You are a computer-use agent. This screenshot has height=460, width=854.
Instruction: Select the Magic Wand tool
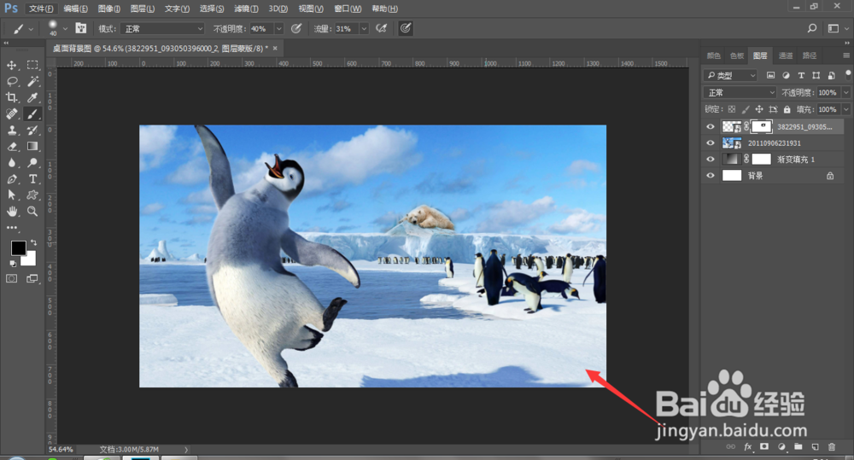(x=32, y=81)
